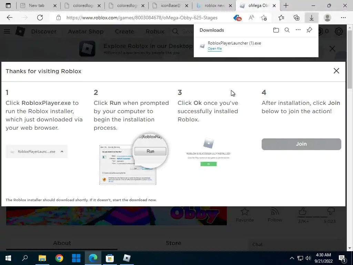
Task: Open downloads folder icon in Downloads panel
Action: (276, 30)
